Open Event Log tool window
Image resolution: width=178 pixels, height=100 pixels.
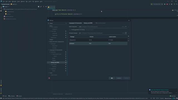point(172,96)
